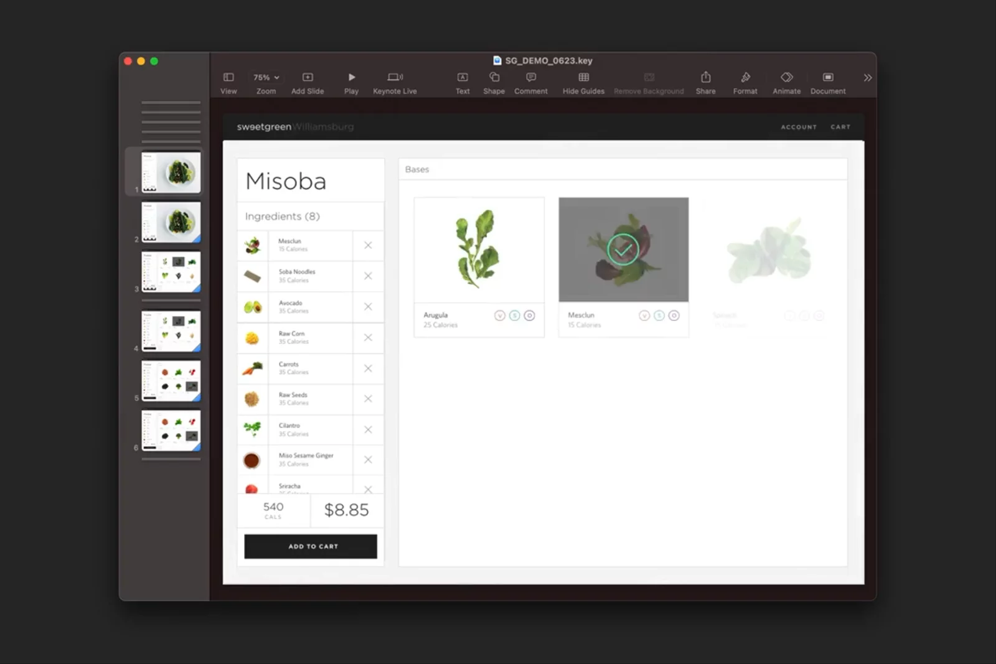Image resolution: width=996 pixels, height=664 pixels.
Task: Remove Mesclun from the ingredients list
Action: point(368,245)
